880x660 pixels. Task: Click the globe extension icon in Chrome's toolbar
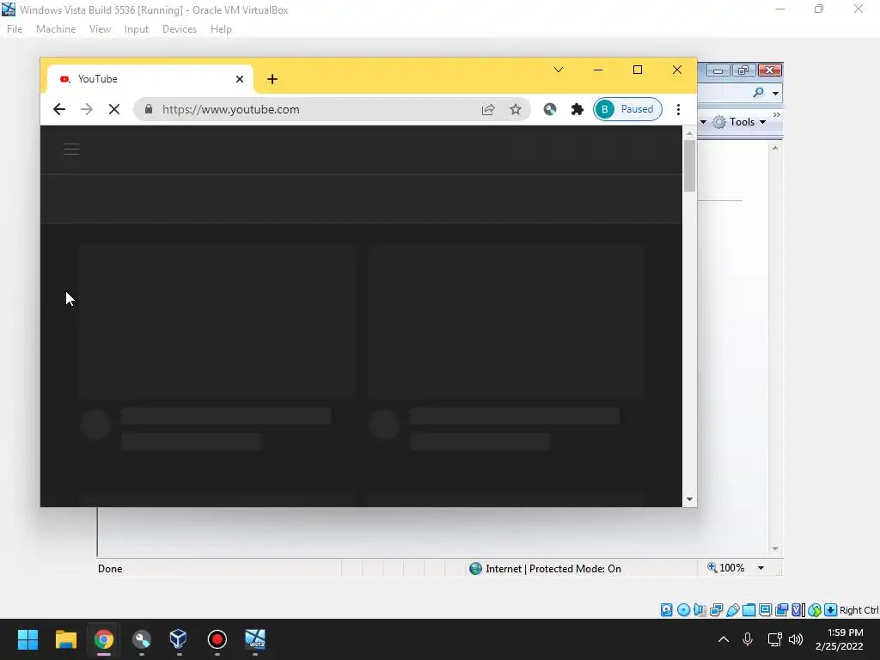pos(550,109)
